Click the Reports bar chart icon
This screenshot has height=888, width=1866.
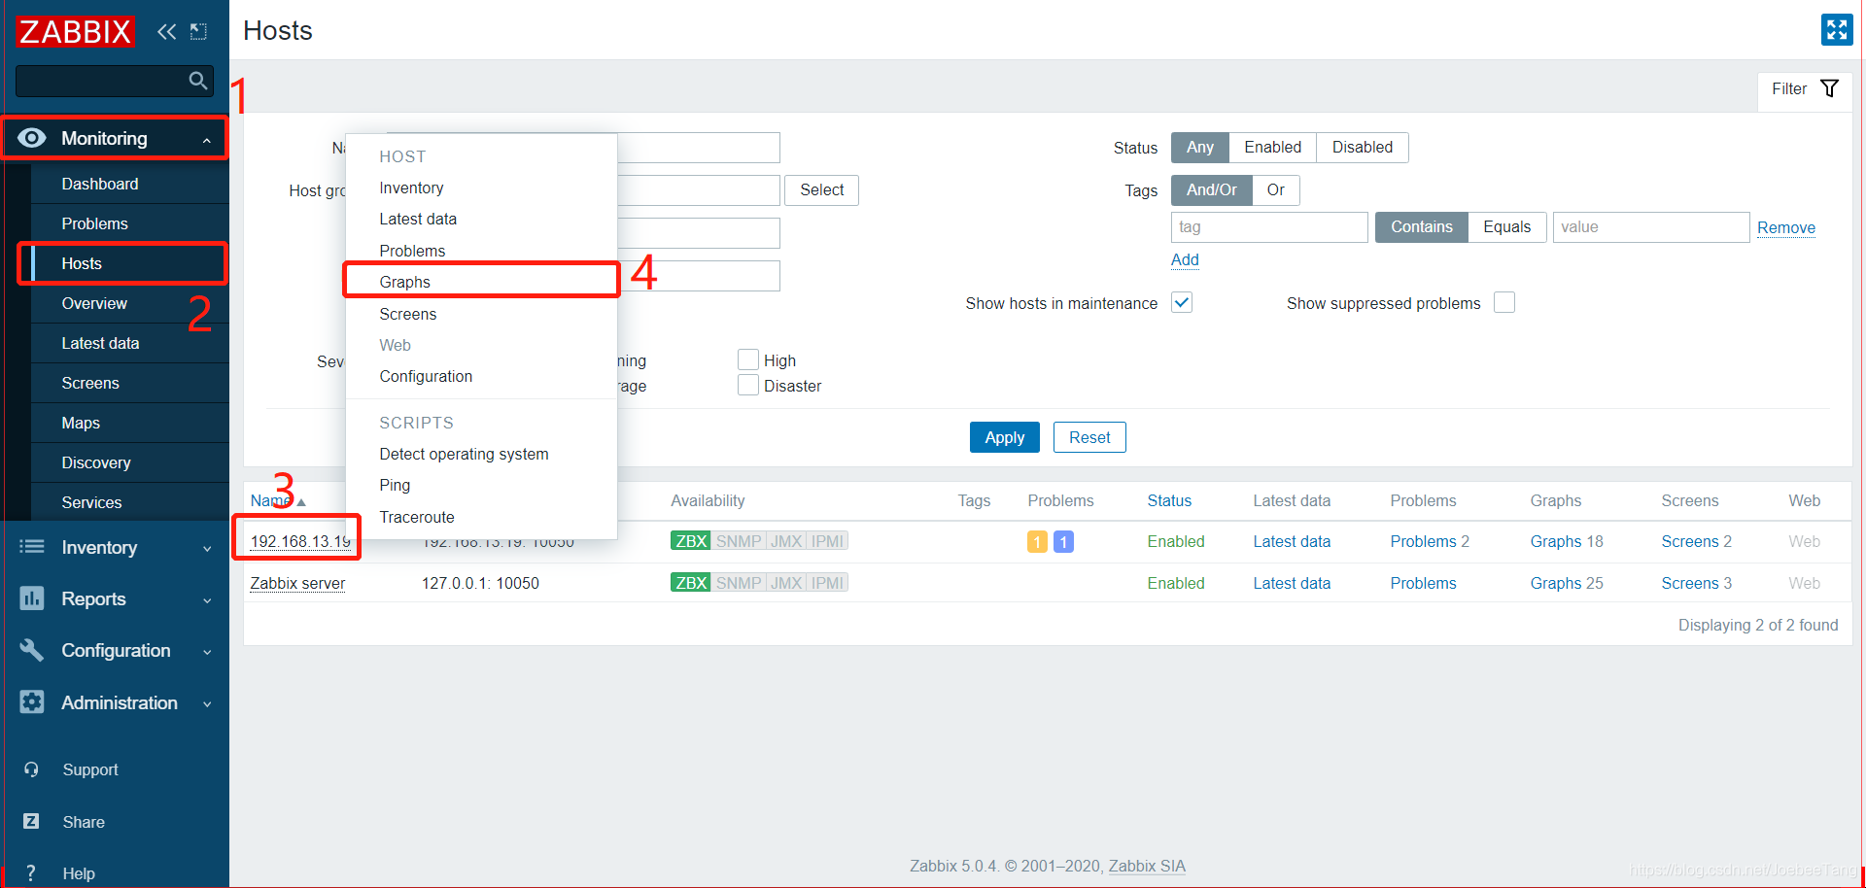(32, 598)
